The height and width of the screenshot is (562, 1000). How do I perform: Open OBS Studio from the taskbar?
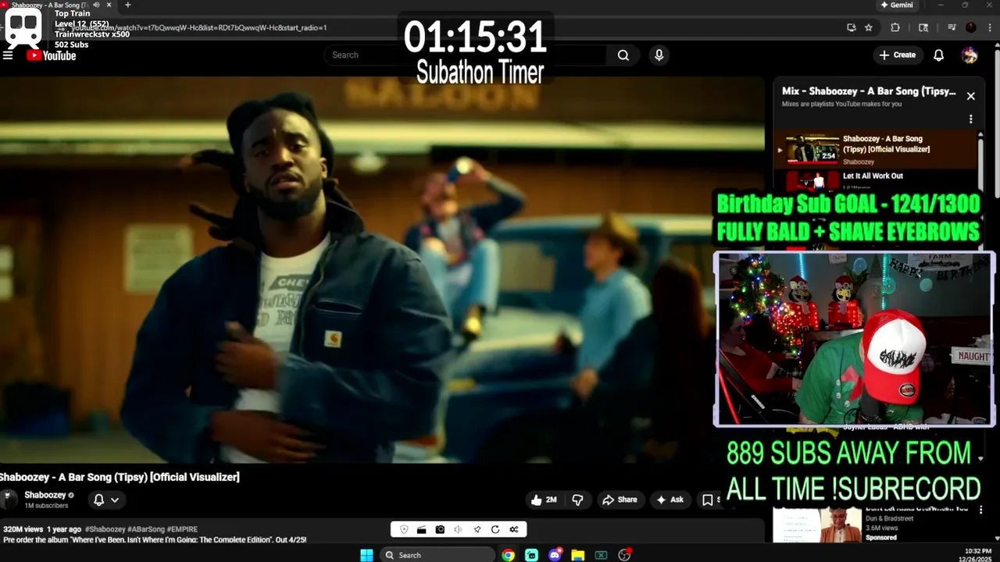point(624,555)
